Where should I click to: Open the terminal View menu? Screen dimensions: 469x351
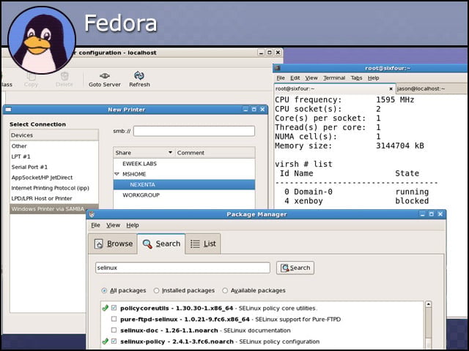[311, 78]
